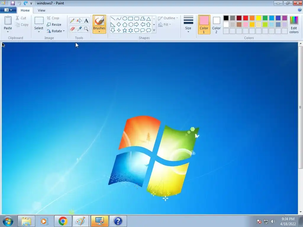The image size is (303, 227).
Task: Pick the Diamond shape
Action: click(119, 25)
